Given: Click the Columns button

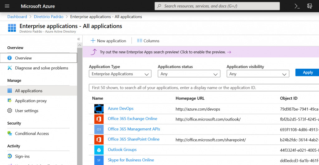Looking at the screenshot, I should (x=148, y=41).
